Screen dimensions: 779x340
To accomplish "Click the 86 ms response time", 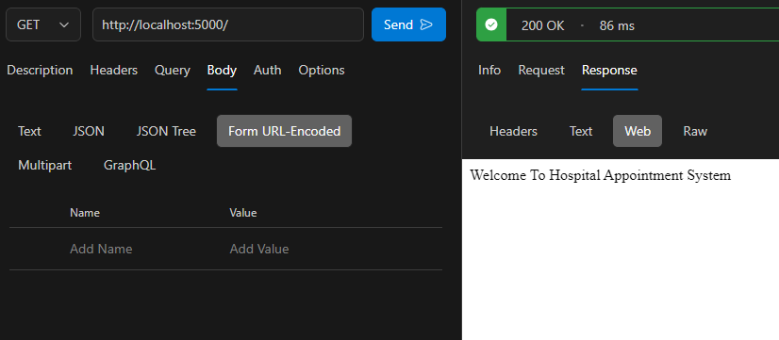I will (617, 25).
